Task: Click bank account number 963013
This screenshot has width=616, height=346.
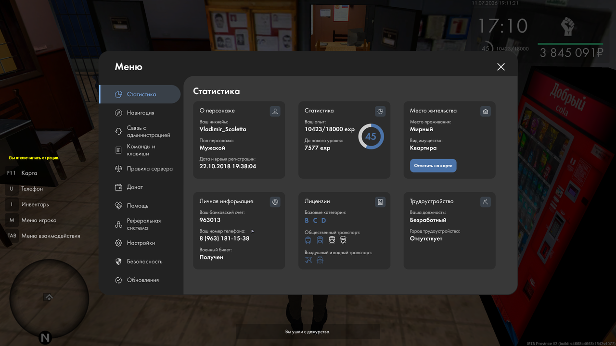Action: point(210,220)
